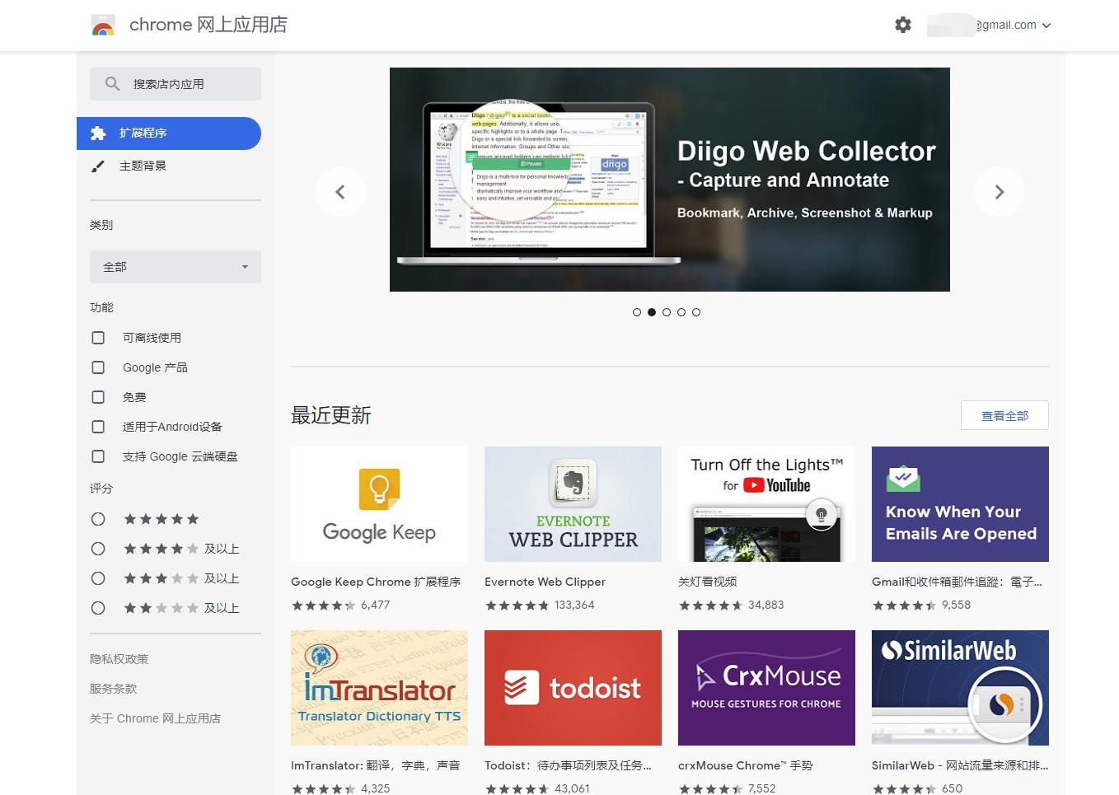The image size is (1119, 795).
Task: Switch to 主题背景 section
Action: 142,166
